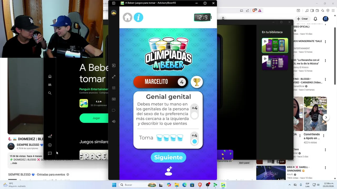
Task: Click the Windows Start button
Action: tap(114, 185)
